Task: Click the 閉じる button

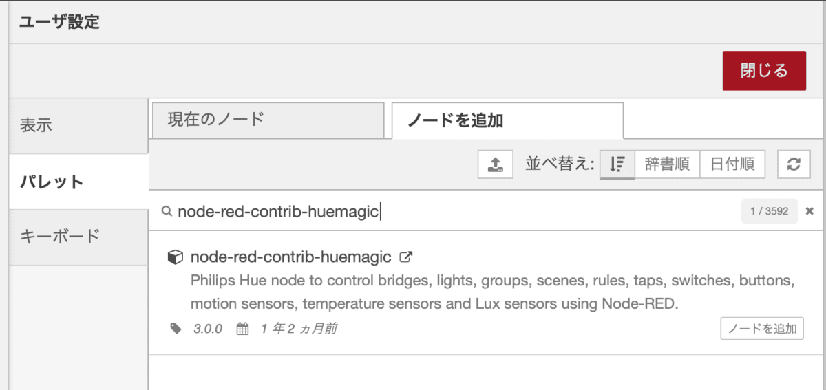Action: tap(764, 70)
